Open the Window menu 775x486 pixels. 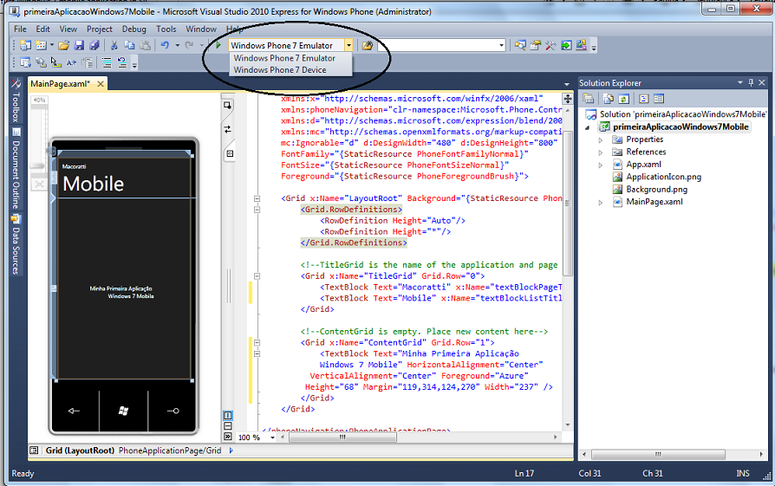200,29
